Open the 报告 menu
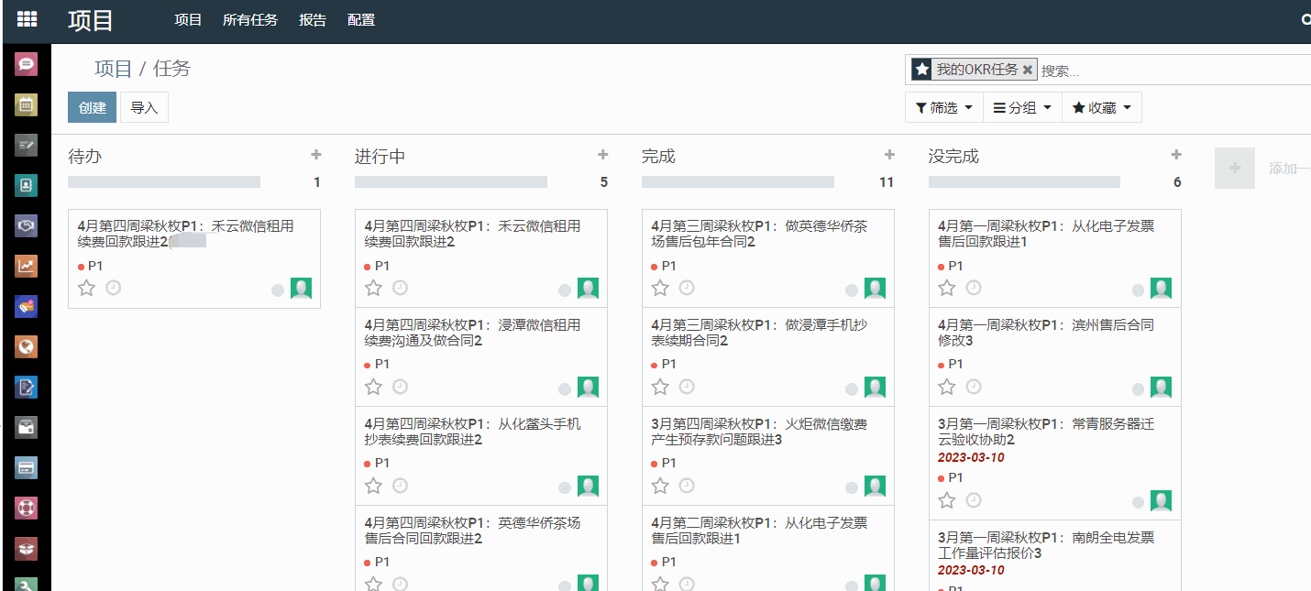Image resolution: width=1311 pixels, height=591 pixels. click(313, 20)
